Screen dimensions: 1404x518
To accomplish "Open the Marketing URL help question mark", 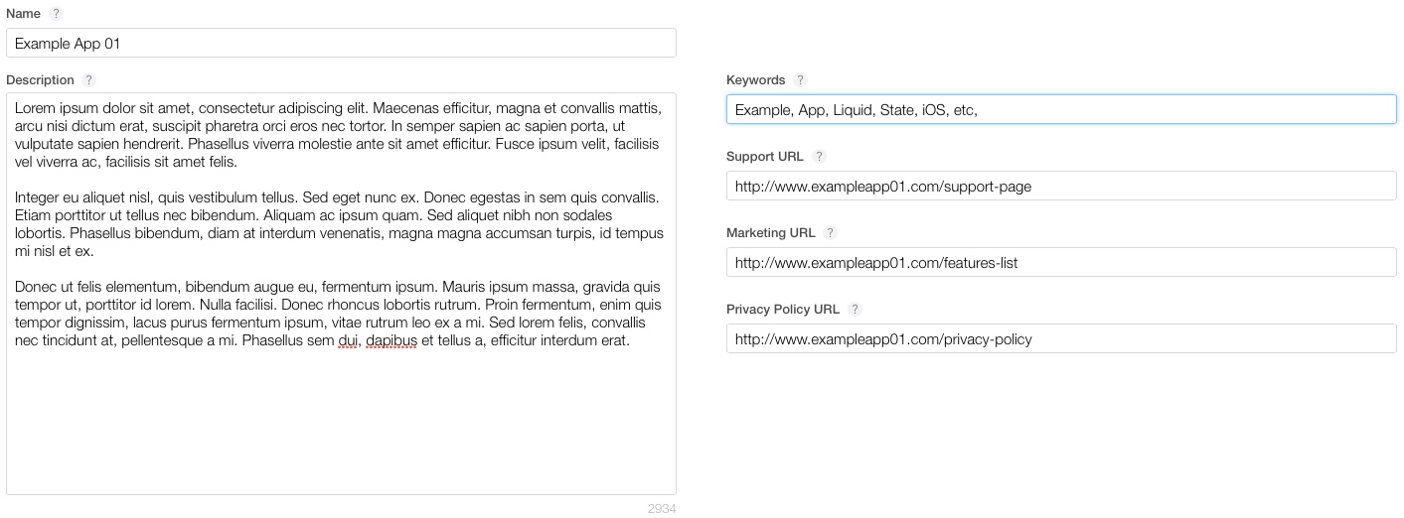I will coord(831,233).
